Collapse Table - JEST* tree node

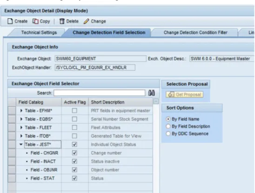click(21, 145)
